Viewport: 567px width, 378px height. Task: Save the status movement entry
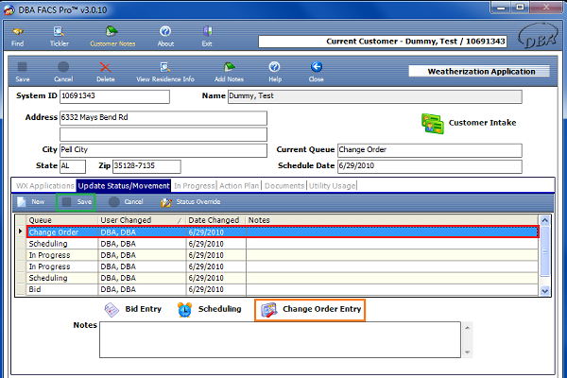[77, 202]
